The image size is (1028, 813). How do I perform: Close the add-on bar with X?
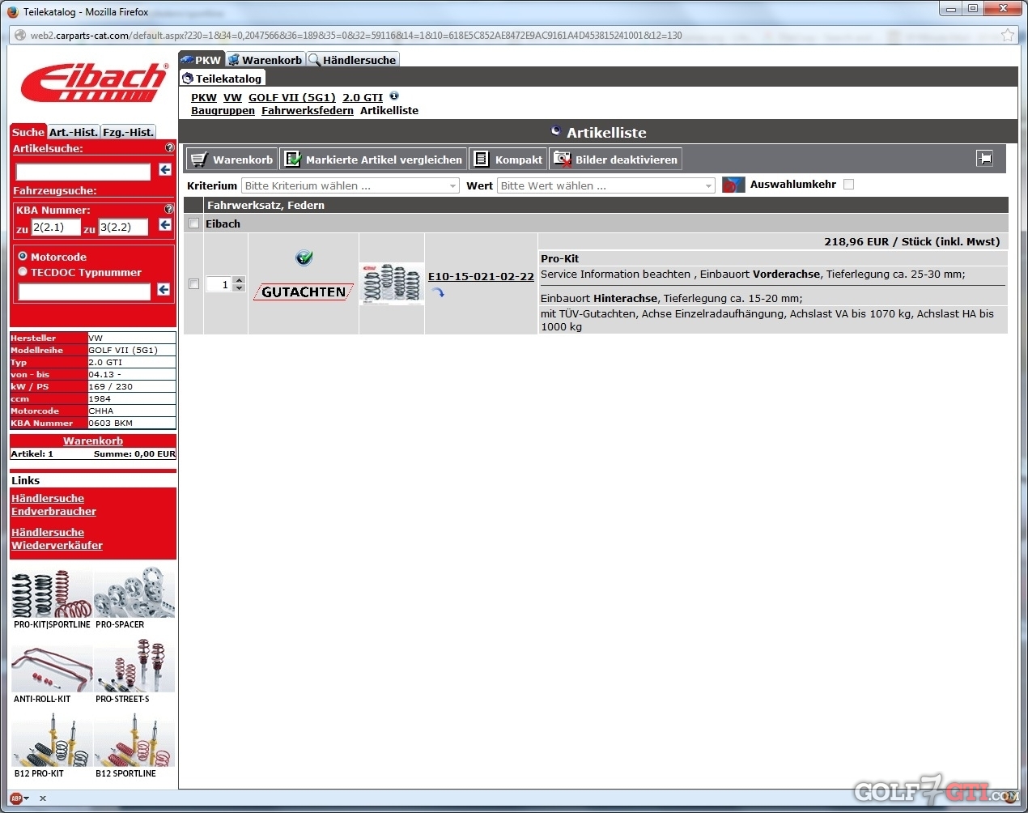coord(43,798)
